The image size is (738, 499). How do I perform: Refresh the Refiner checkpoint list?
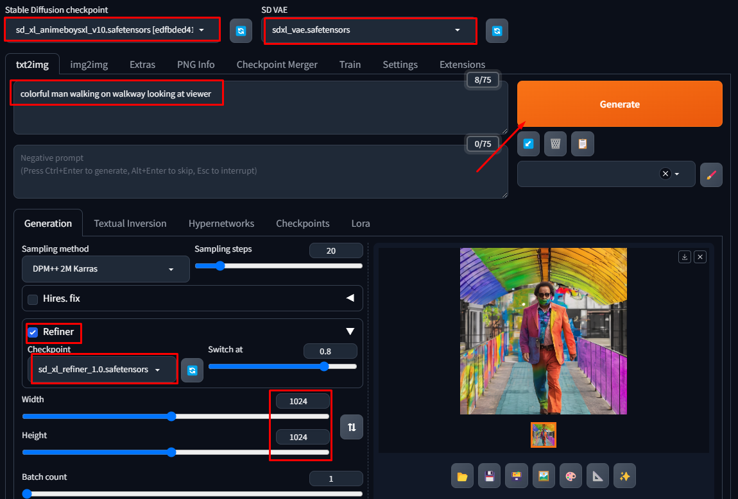pyautogui.click(x=192, y=370)
